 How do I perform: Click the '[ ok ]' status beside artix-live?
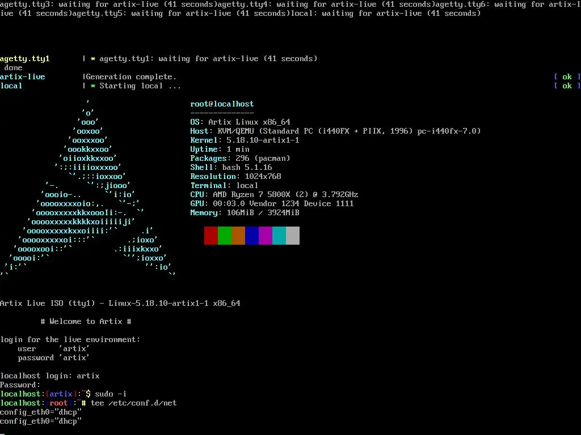(567, 76)
